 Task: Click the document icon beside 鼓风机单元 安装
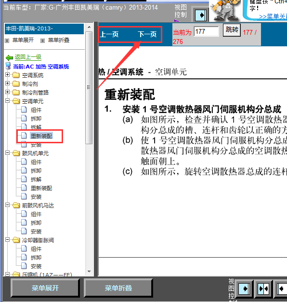pos(24,196)
